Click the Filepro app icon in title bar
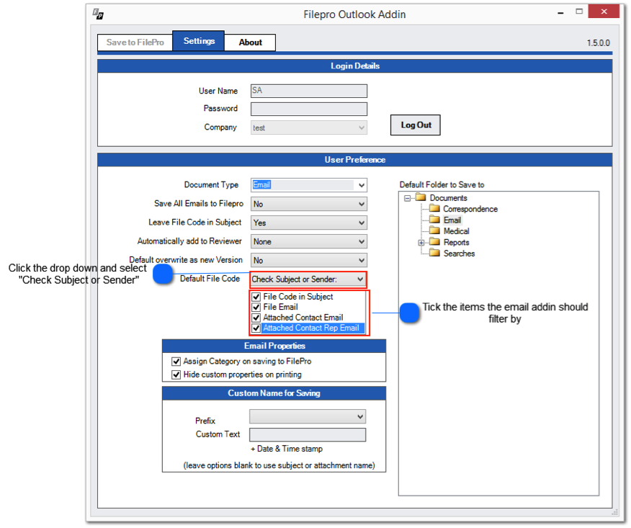The height and width of the screenshot is (528, 631). click(98, 14)
